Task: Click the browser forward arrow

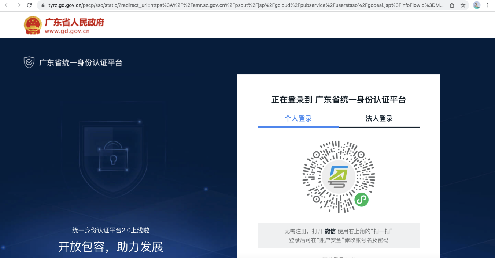Action: (x=18, y=5)
